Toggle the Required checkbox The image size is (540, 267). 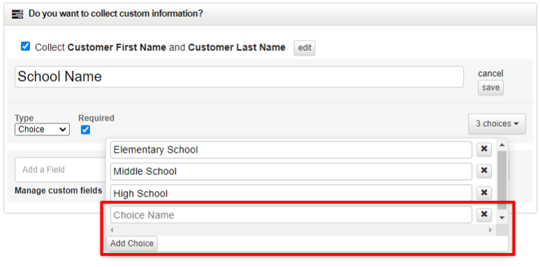point(85,130)
